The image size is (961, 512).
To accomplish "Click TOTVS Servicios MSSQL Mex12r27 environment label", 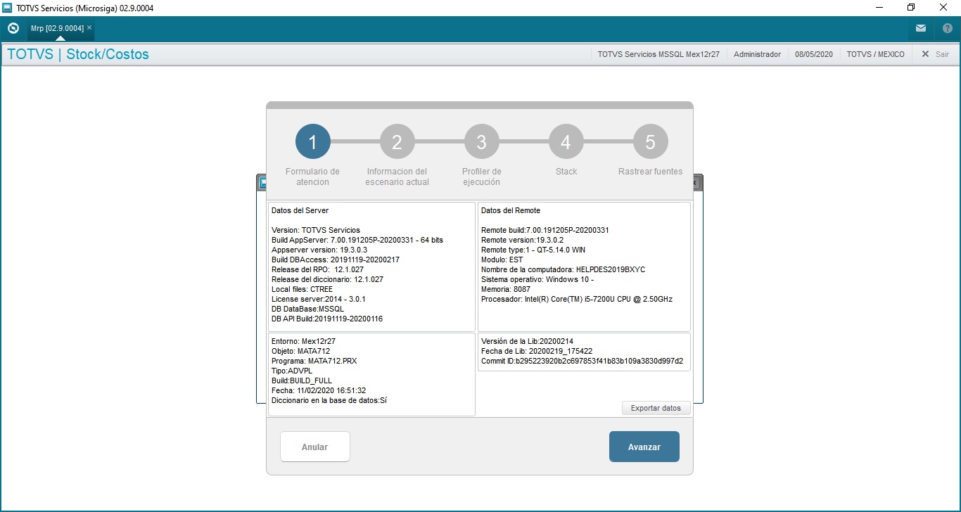I will tap(658, 54).
